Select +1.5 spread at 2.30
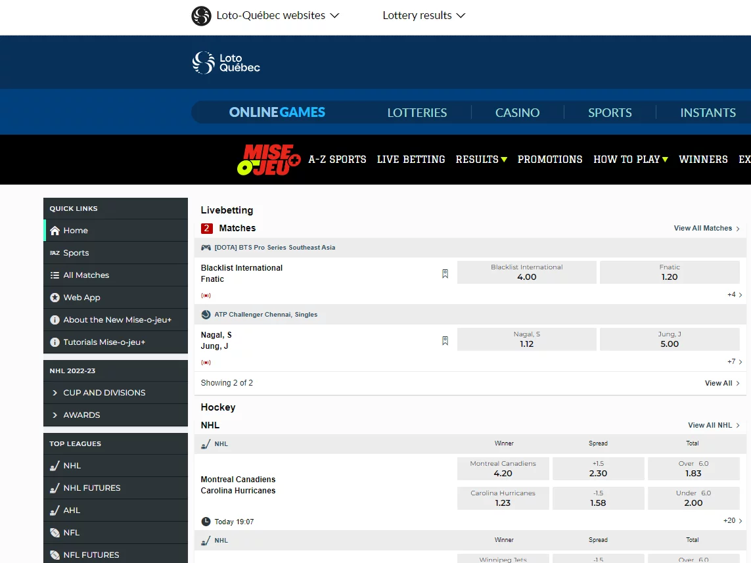Screen dimensions: 751x563 (x=598, y=468)
